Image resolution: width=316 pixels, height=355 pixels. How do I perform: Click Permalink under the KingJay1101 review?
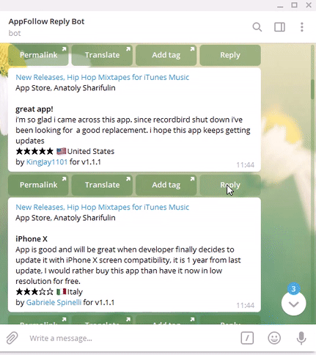[x=38, y=185]
